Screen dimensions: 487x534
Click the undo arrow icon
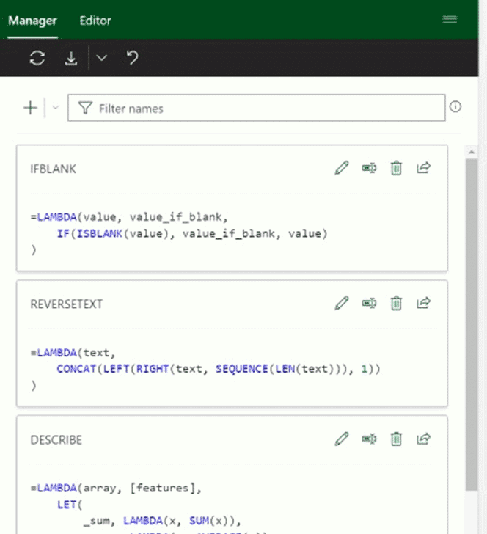coord(132,58)
